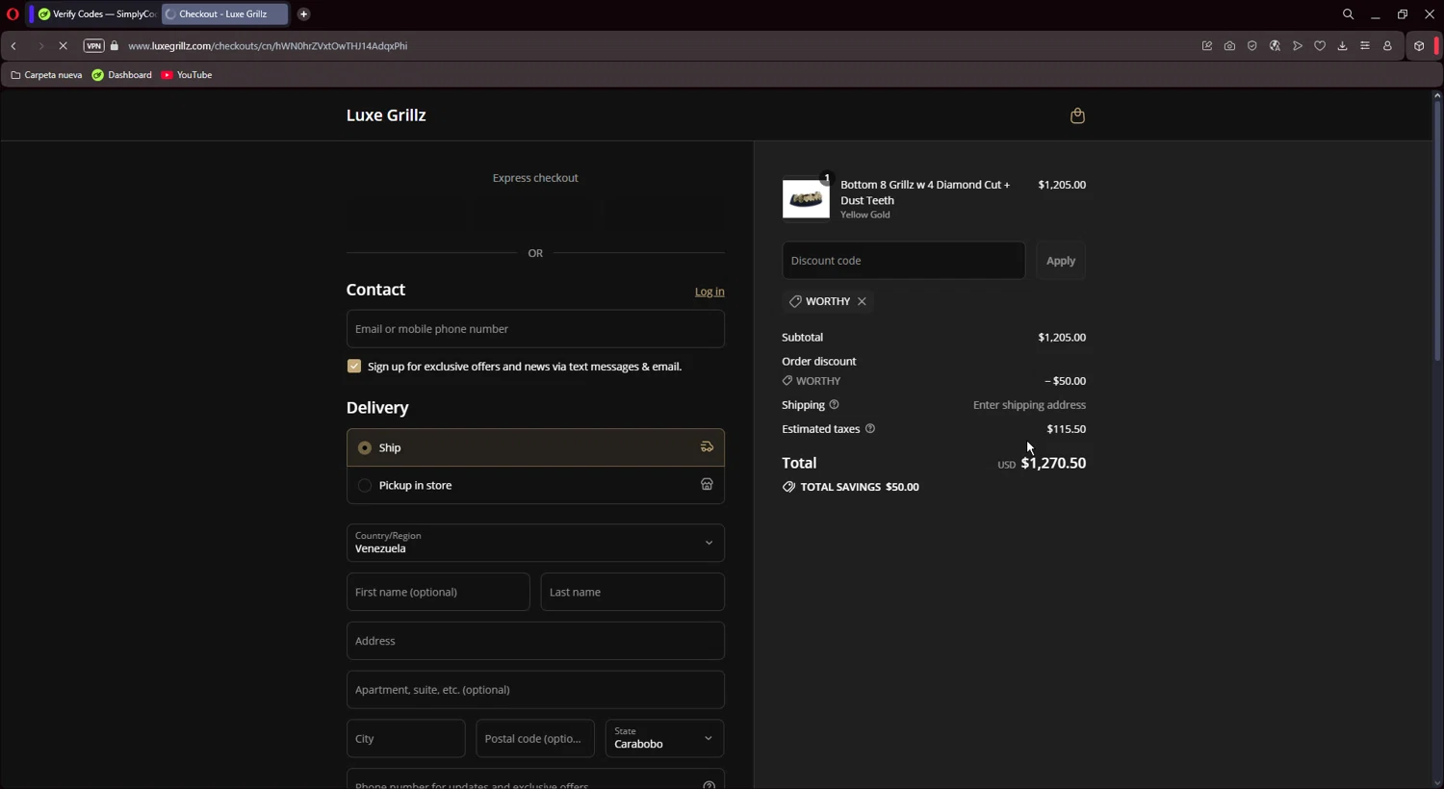Image resolution: width=1444 pixels, height=789 pixels.
Task: Open the downloads icon
Action: (x=1343, y=46)
